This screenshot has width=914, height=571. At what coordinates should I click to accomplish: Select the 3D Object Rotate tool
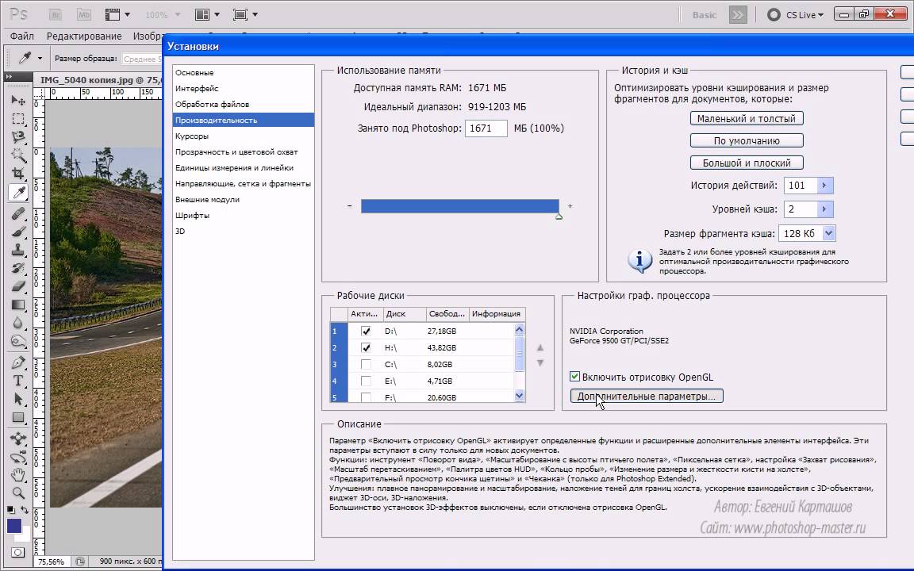(18, 439)
